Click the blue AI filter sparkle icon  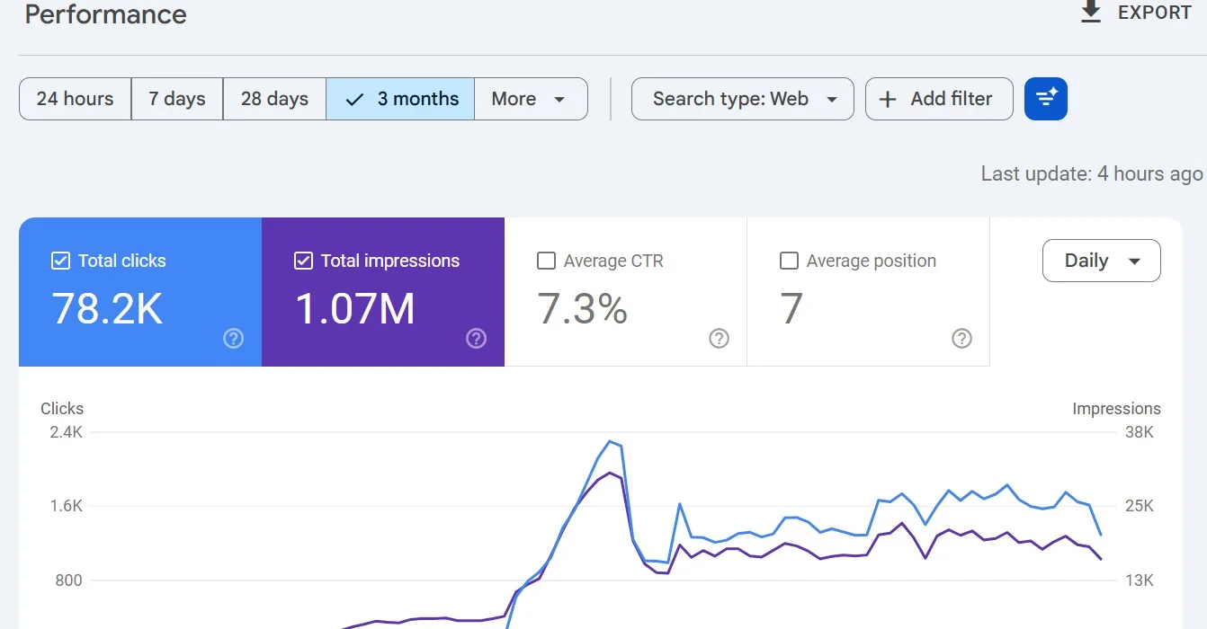1045,99
